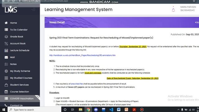Screen dimensions: 199x112
Task: Open Student Services
Action: coord(19,85)
